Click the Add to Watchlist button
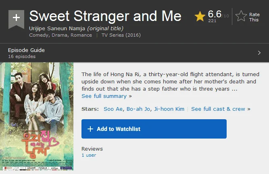Viewport: 269px width, 174px height. coord(154,129)
